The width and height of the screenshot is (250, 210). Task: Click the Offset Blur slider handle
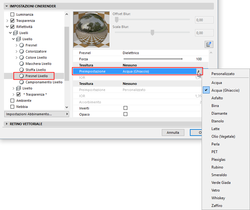coord(117,20)
